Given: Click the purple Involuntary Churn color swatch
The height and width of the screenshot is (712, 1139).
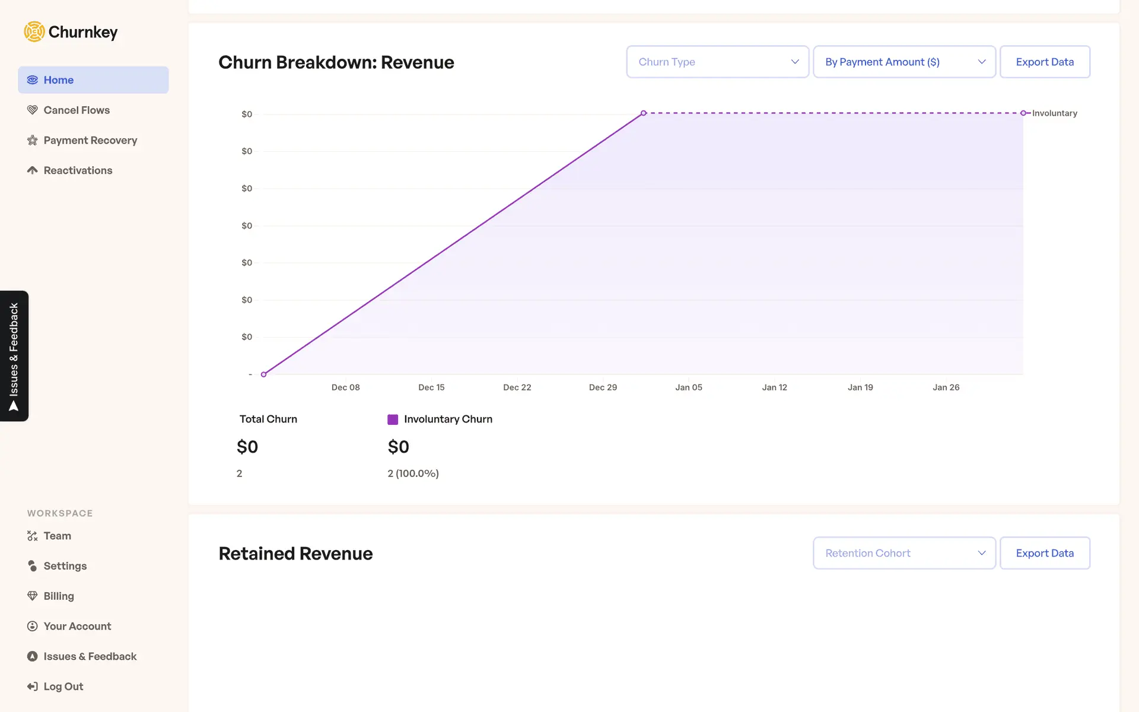Looking at the screenshot, I should coord(393,419).
